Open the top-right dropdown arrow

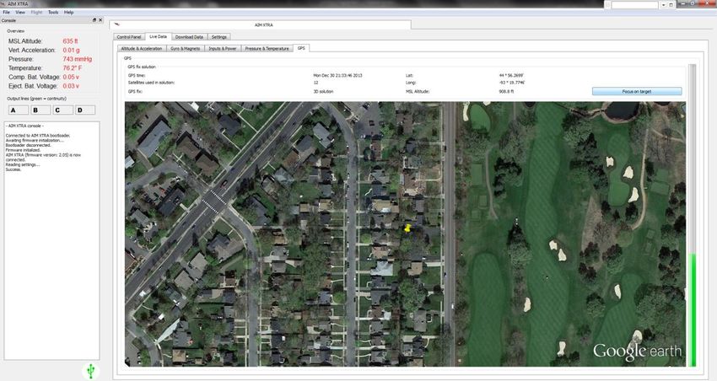[x=664, y=4]
